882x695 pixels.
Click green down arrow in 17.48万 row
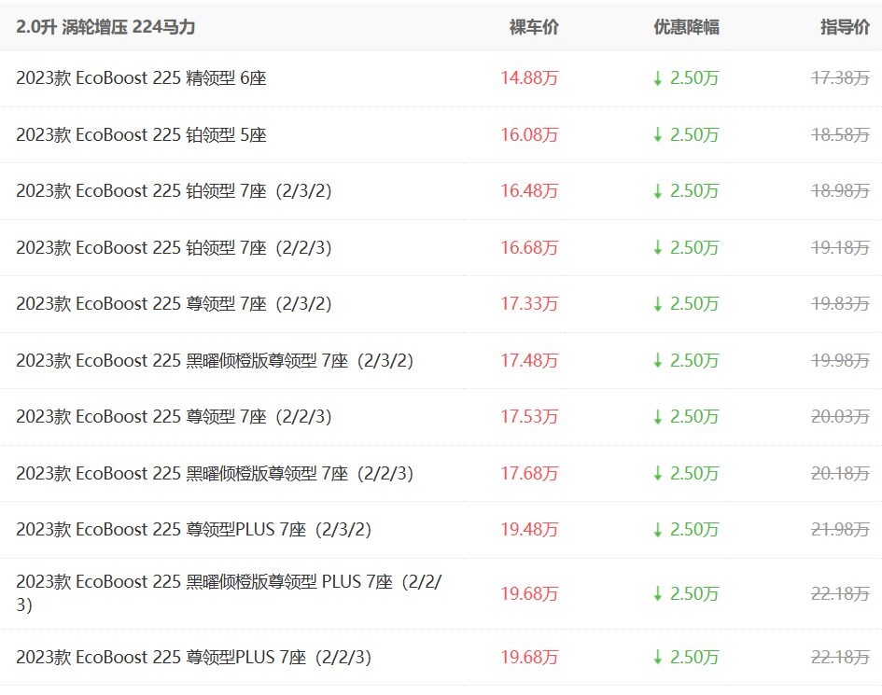pos(658,361)
